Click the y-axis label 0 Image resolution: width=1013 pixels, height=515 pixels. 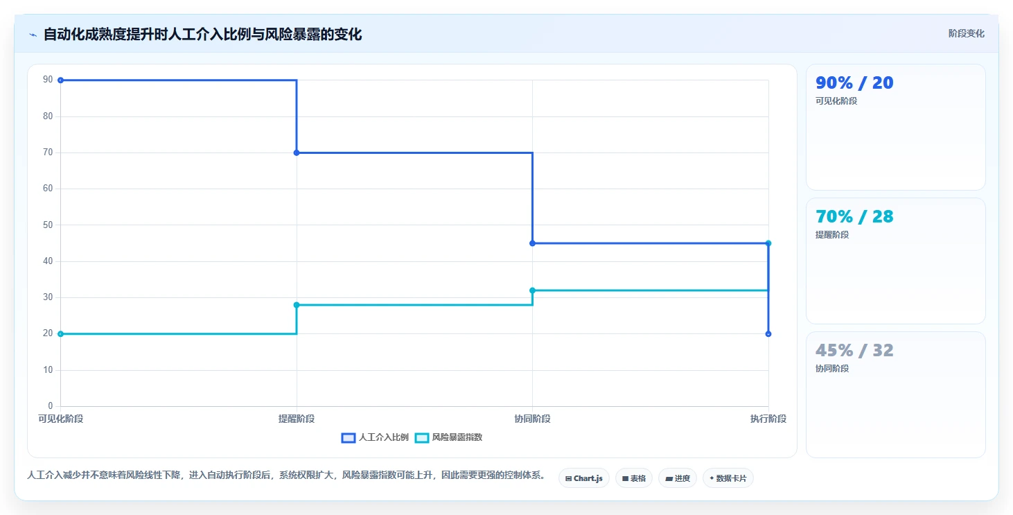[x=50, y=406]
